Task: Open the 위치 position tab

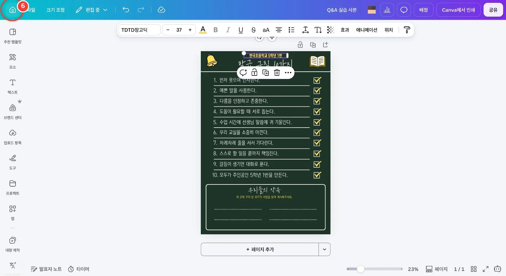Action: [389, 30]
